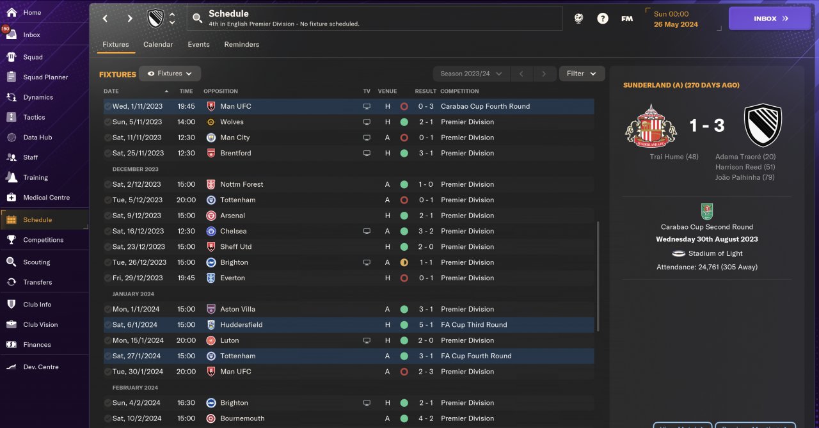The width and height of the screenshot is (819, 428).
Task: Click the fixtures list vertical scrollbar
Action: pos(599,276)
